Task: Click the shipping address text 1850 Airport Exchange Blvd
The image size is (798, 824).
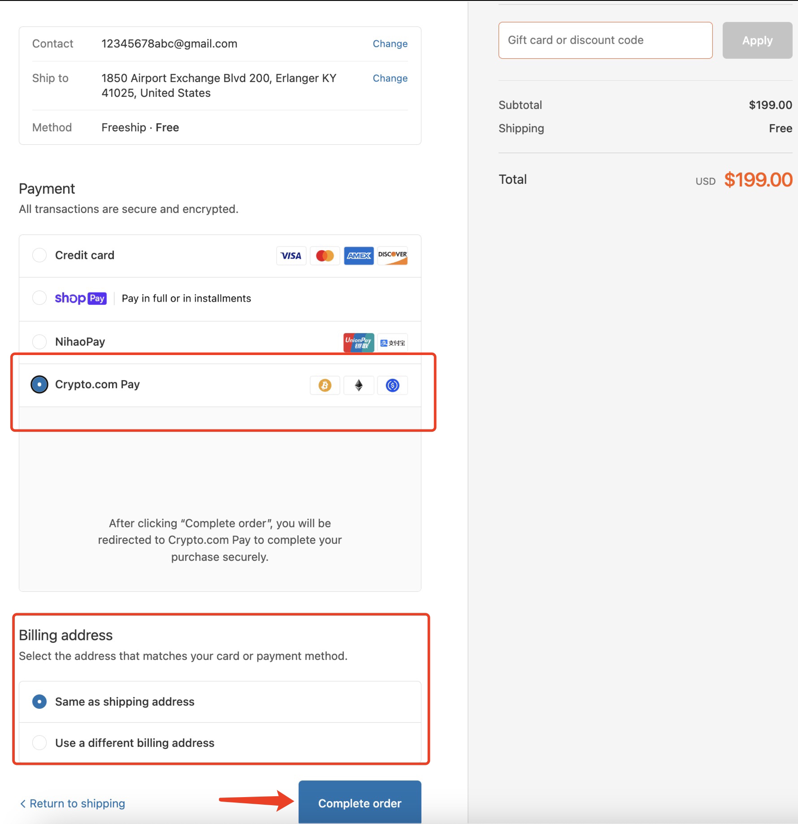Action: pyautogui.click(x=219, y=86)
